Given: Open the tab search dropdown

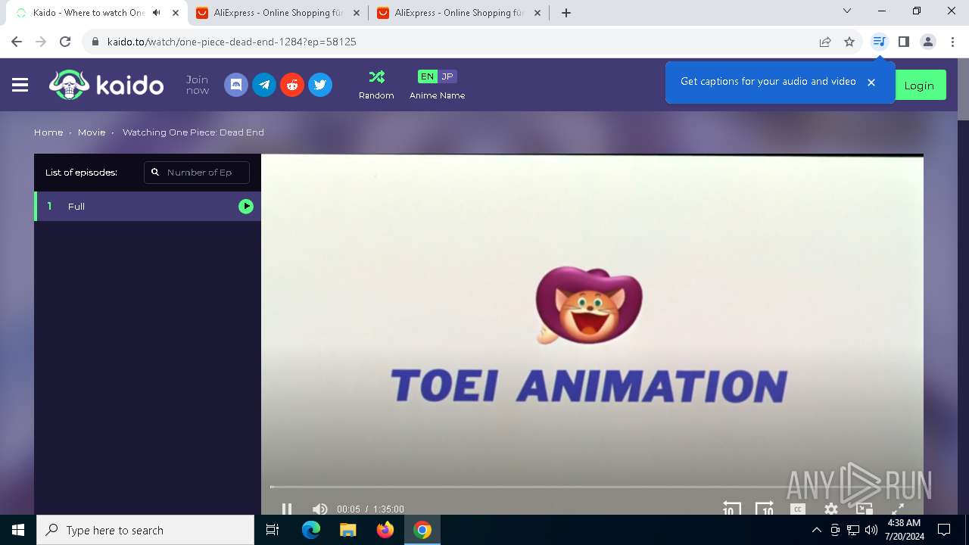Looking at the screenshot, I should 847,11.
